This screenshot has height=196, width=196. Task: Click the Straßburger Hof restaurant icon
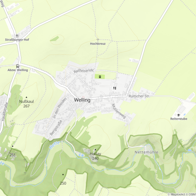[17, 36]
